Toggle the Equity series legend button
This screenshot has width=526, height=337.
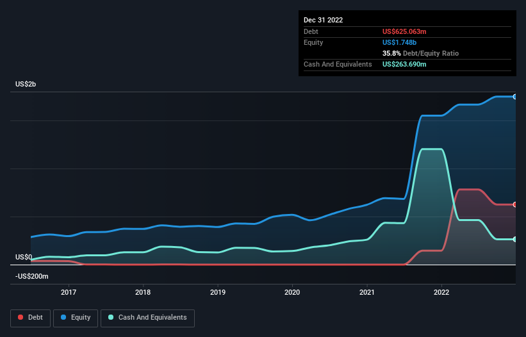pos(76,318)
